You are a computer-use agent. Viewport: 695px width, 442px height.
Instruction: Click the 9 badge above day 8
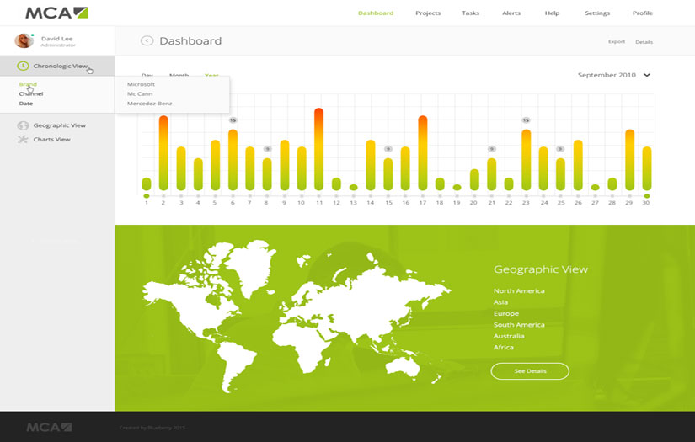(x=267, y=149)
